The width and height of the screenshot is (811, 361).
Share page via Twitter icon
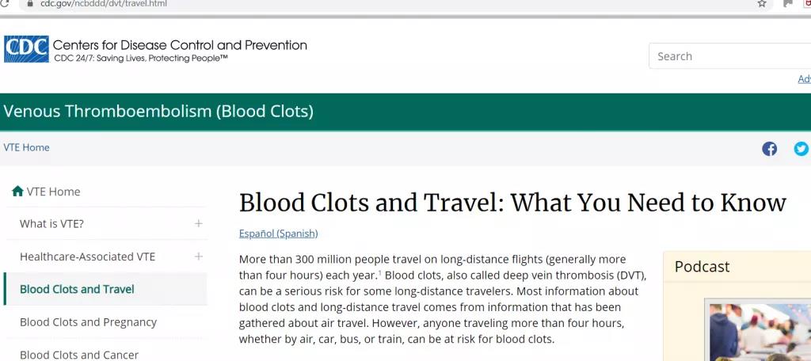point(801,149)
